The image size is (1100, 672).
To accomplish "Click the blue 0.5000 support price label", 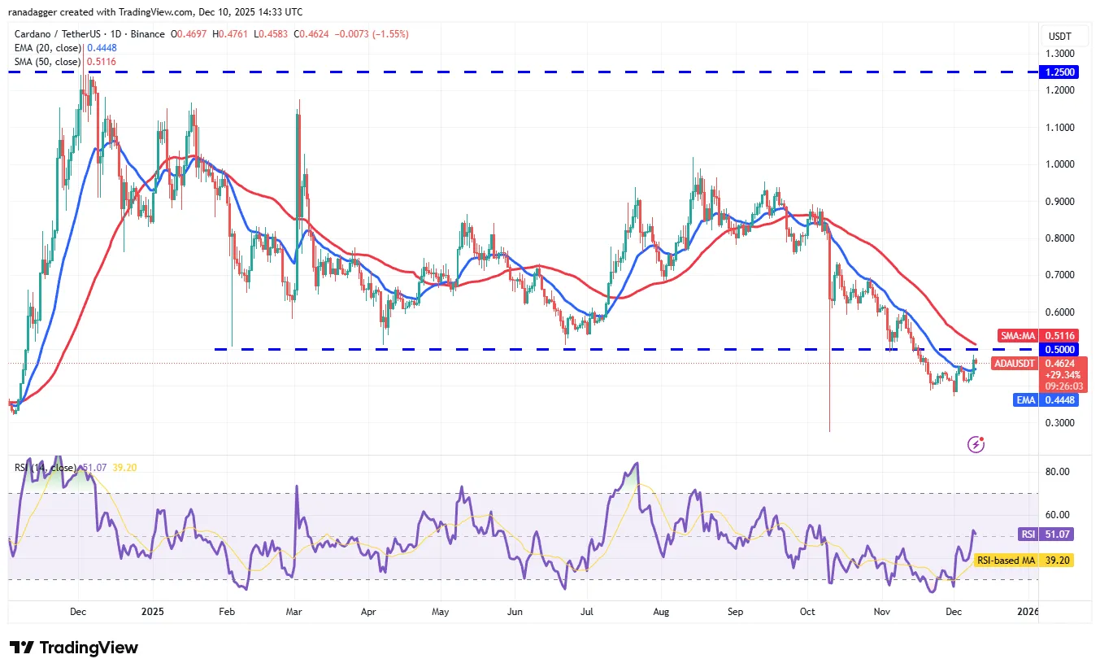I will pyautogui.click(x=1059, y=349).
